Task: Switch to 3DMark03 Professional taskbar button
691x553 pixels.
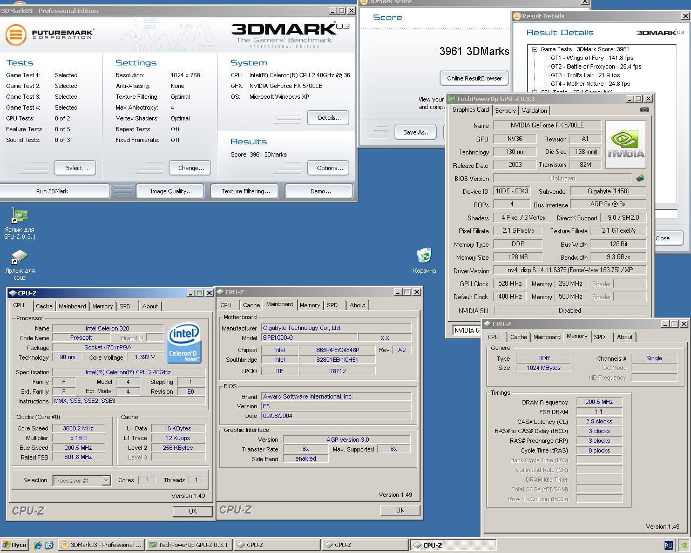Action: pyautogui.click(x=101, y=545)
